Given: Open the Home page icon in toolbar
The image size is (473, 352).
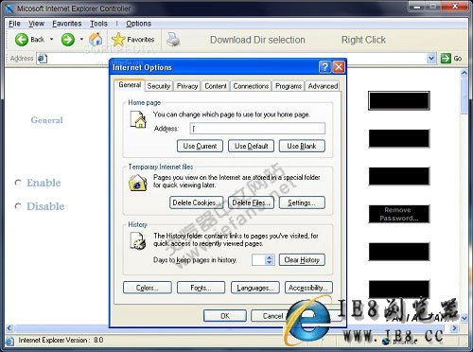Looking at the screenshot, I should coord(96,40).
